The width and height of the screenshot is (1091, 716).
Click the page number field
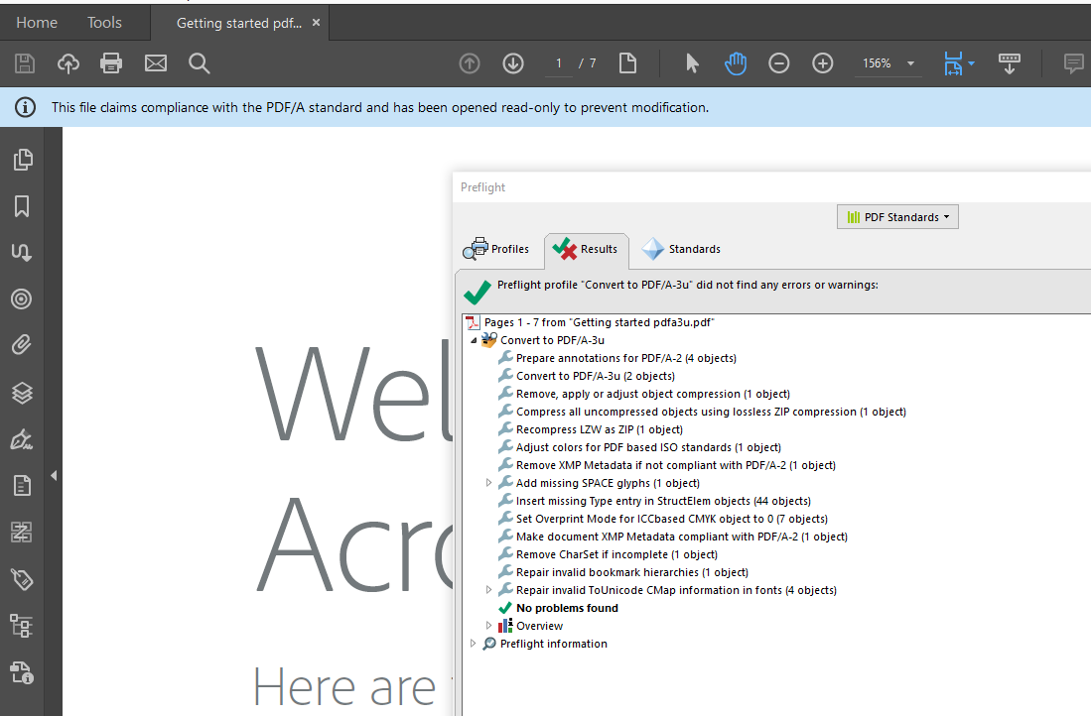[x=558, y=63]
